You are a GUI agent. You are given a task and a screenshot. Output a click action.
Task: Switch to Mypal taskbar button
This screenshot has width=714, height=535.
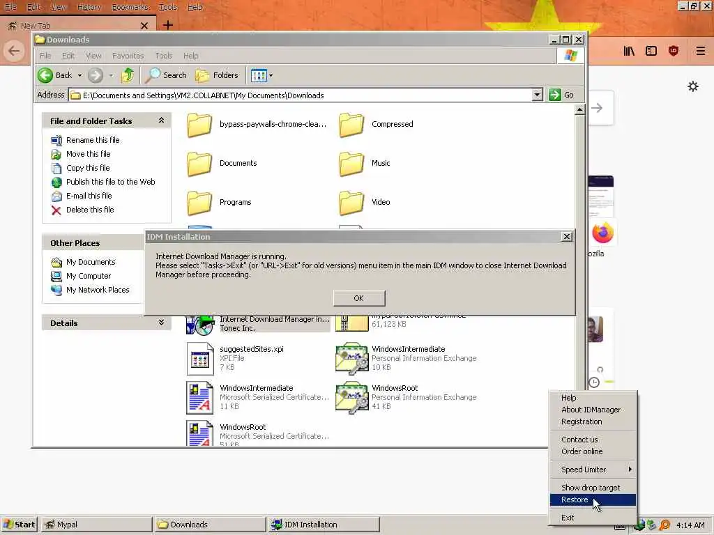click(96, 525)
